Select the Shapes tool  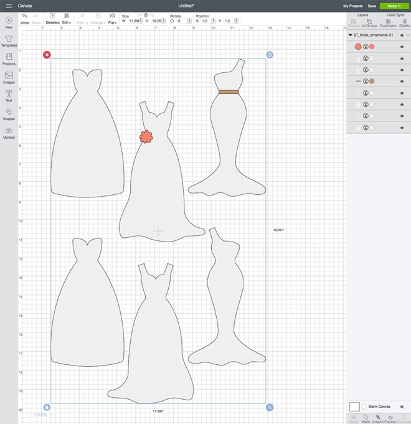click(x=9, y=112)
